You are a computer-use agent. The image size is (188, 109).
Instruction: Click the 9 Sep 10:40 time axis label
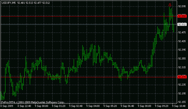pyautogui.click(x=179, y=106)
